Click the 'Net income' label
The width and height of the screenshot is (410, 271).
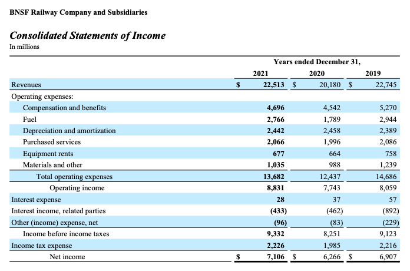67,257
